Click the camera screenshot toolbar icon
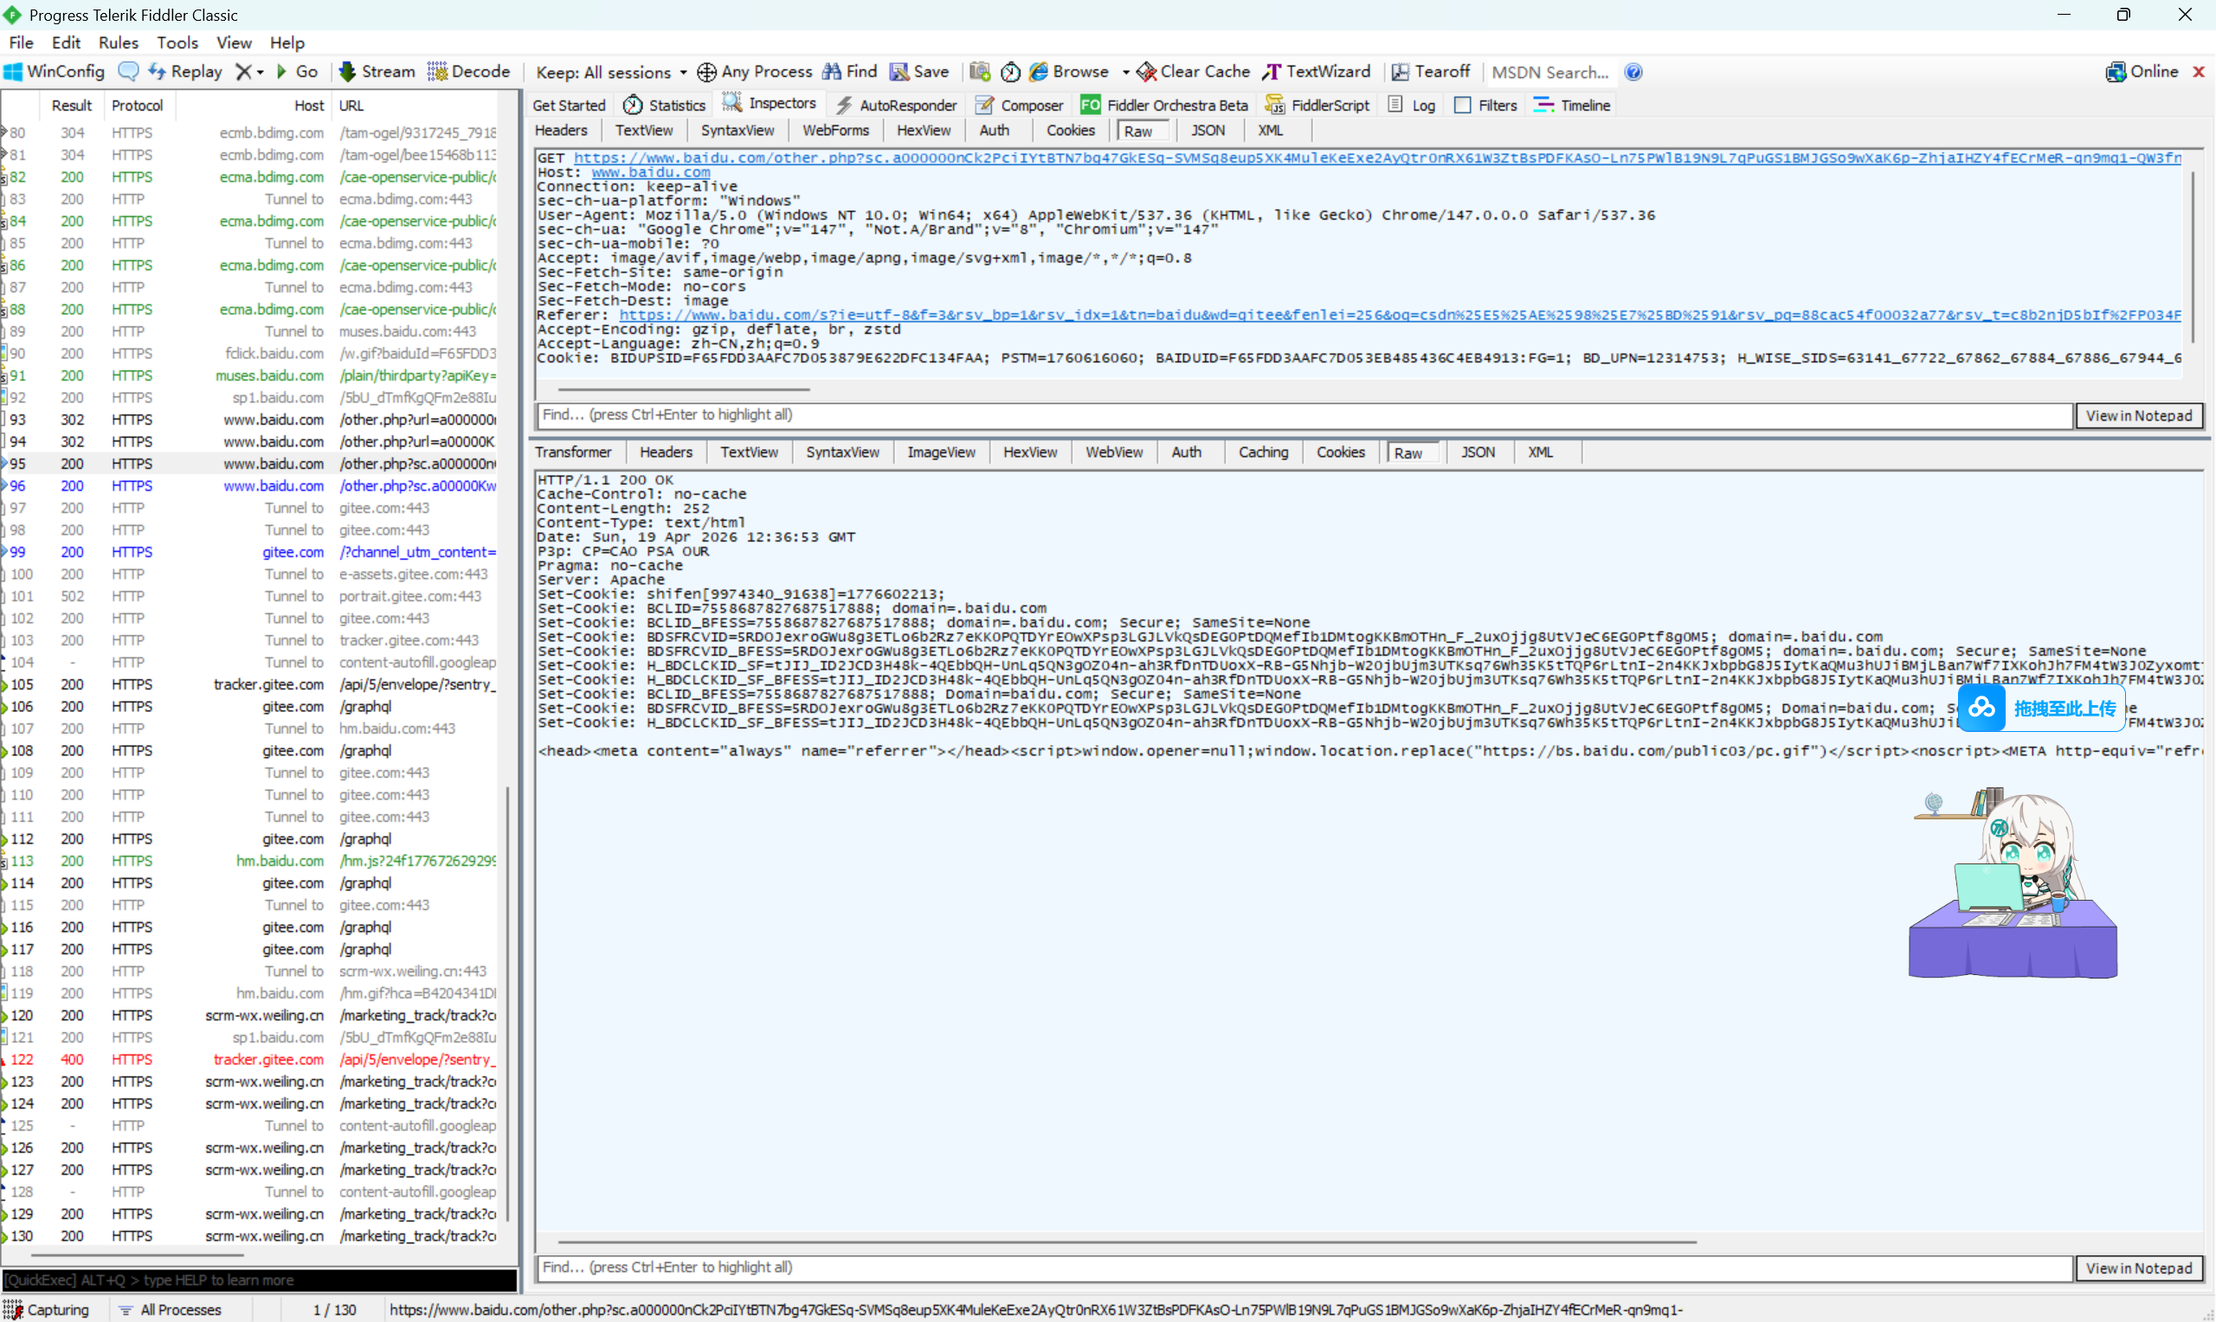This screenshot has height=1322, width=2216. tap(980, 71)
